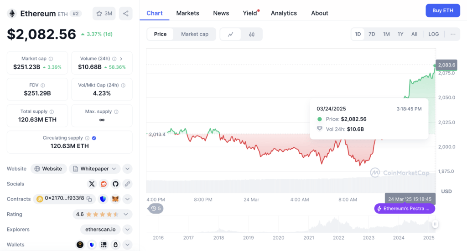467x251 pixels.
Task: Show Vol/Mkt Cap (24h) info icon
Action: 123,85
